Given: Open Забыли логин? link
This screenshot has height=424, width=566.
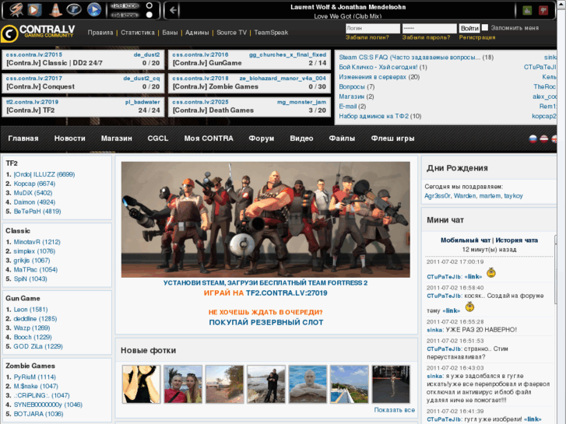Looking at the screenshot, I should point(367,37).
